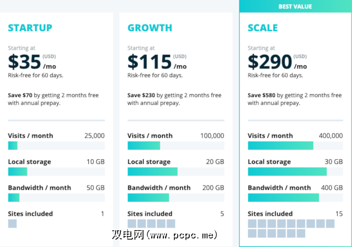The width and height of the screenshot is (352, 247).
Task: Click the $35 per month price
Action: click(33, 63)
